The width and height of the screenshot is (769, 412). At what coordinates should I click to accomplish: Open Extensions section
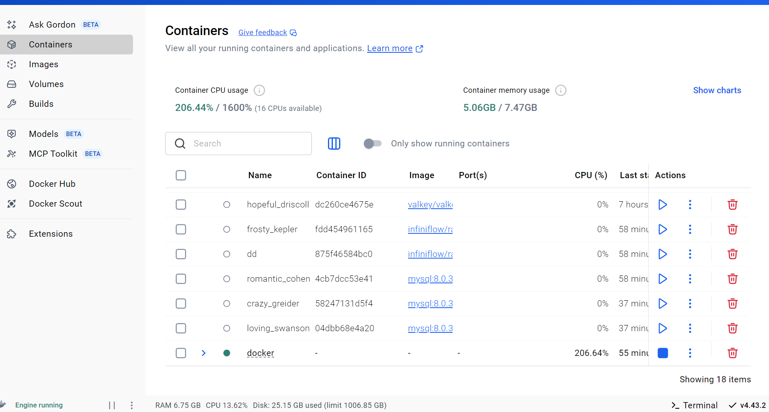pos(66,234)
